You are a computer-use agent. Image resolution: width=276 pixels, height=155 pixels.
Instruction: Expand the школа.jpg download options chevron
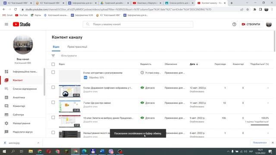coord(38,143)
